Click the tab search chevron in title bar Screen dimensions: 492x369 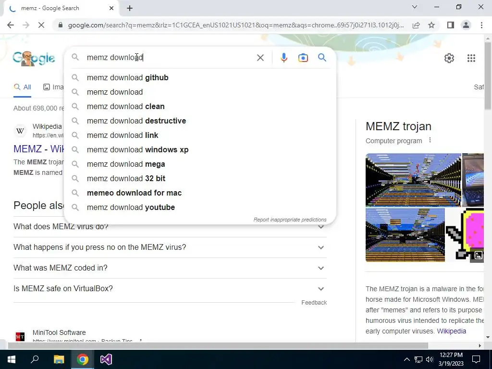coord(415,7)
